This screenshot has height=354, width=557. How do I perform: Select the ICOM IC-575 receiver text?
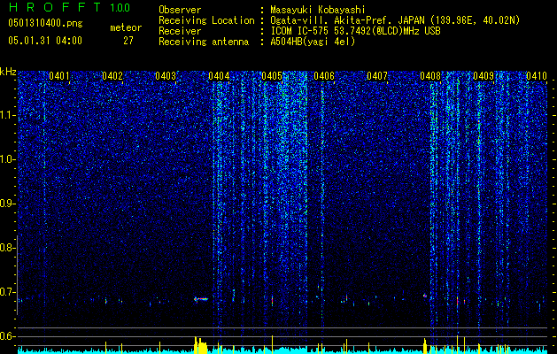[355, 31]
